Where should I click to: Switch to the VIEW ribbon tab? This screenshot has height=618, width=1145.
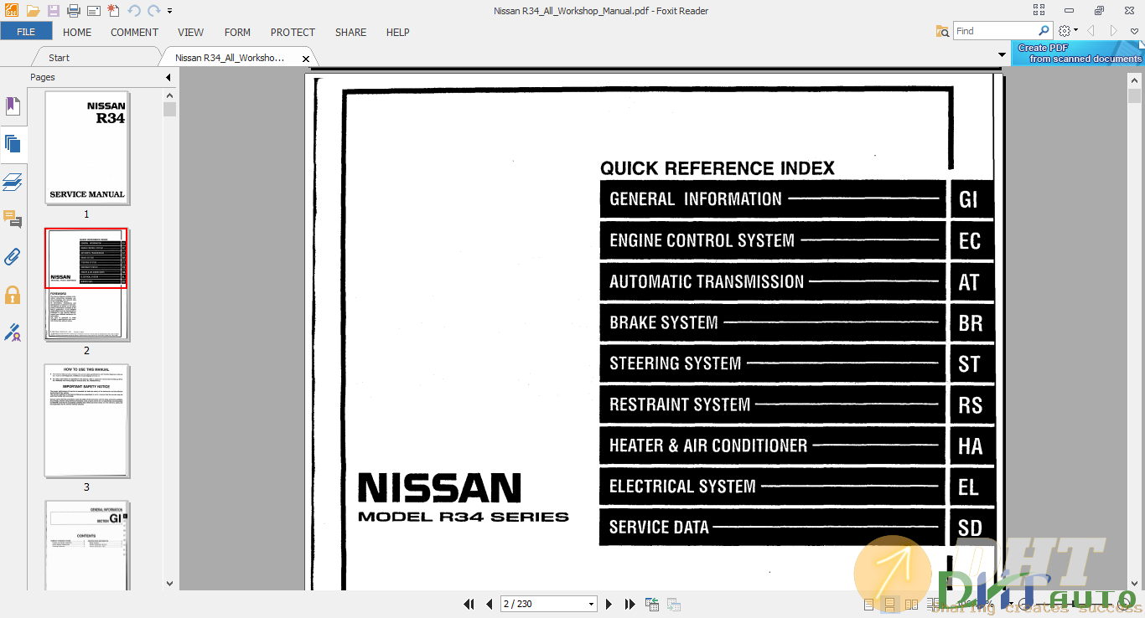pyautogui.click(x=190, y=32)
